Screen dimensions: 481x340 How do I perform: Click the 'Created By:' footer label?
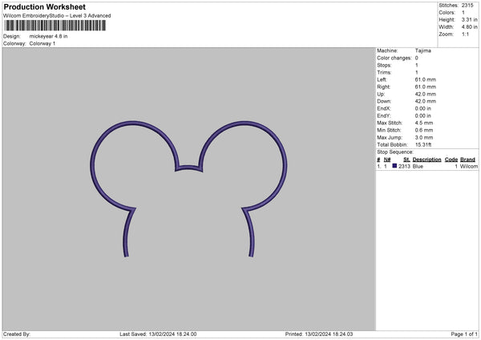click(17, 334)
